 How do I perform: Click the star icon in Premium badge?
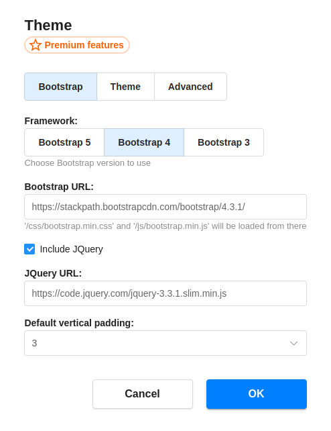point(36,45)
